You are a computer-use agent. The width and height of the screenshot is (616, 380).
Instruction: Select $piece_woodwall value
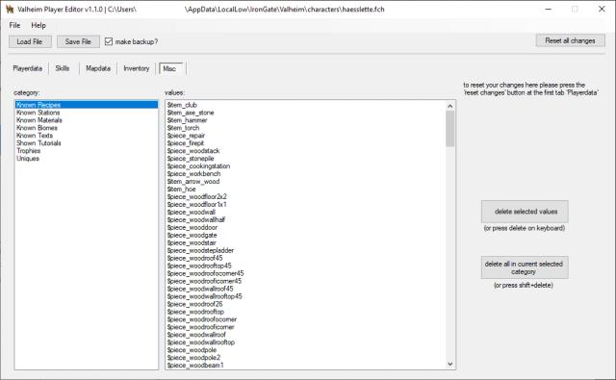pos(305,212)
